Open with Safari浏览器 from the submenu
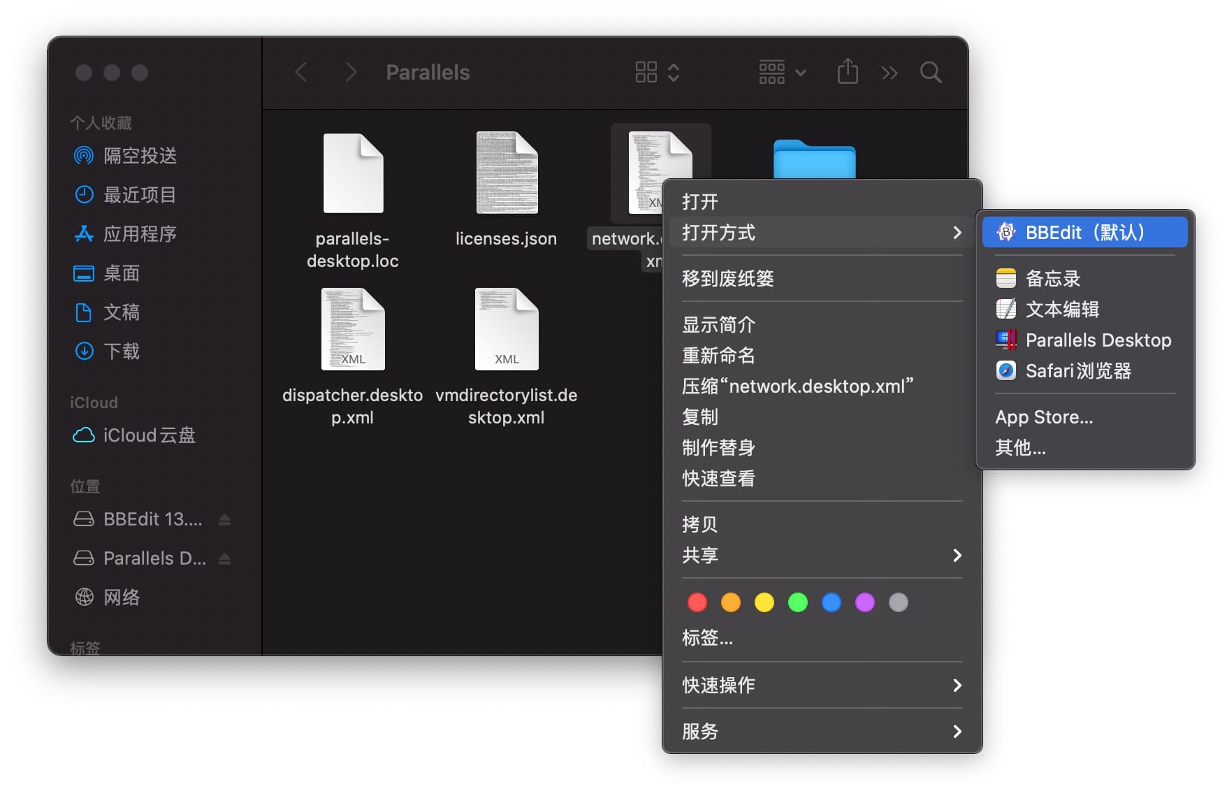 tap(1077, 371)
